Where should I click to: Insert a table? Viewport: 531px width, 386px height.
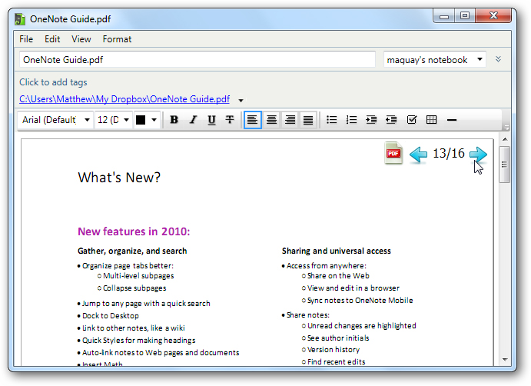click(x=432, y=120)
